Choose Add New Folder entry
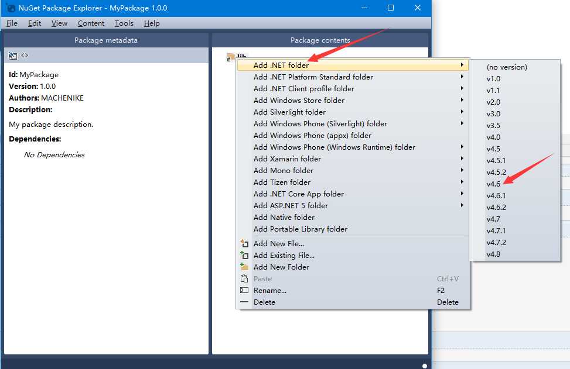570x369 pixels. (x=353, y=267)
